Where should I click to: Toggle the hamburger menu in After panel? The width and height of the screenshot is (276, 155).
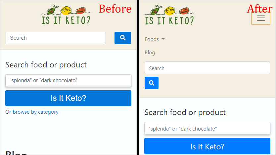pyautogui.click(x=261, y=18)
